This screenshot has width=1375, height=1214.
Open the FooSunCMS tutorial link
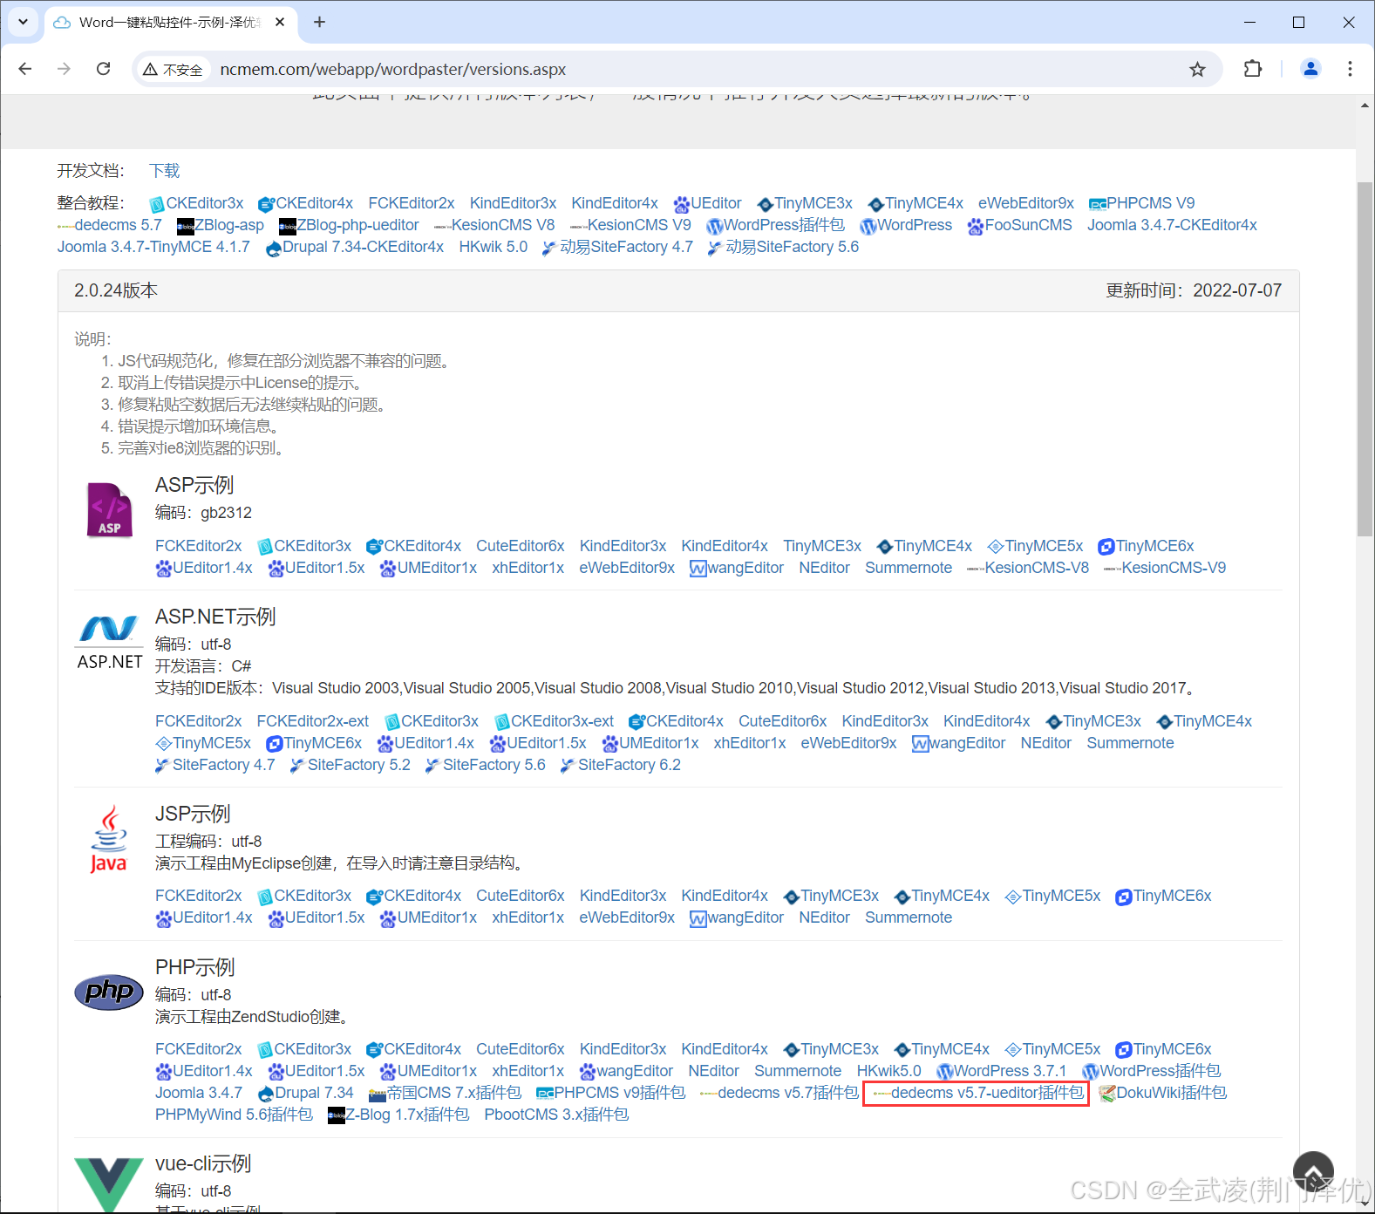pos(1019,225)
